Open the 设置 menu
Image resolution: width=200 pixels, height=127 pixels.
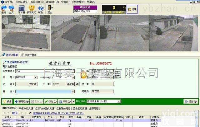click(x=65, y=2)
